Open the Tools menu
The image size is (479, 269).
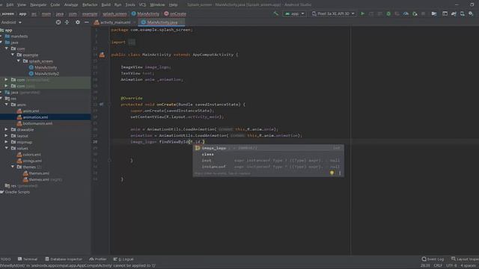tap(130, 4)
